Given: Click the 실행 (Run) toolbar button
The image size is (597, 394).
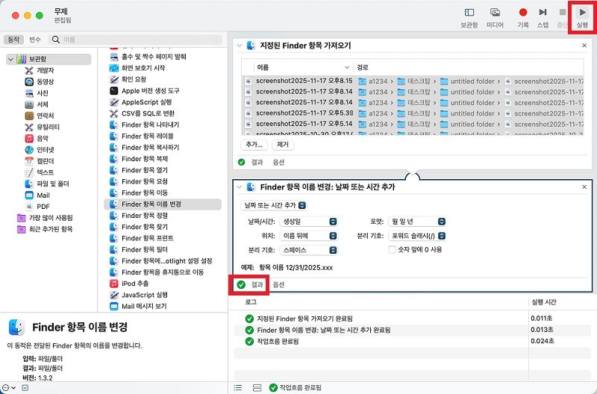Looking at the screenshot, I should (x=582, y=17).
